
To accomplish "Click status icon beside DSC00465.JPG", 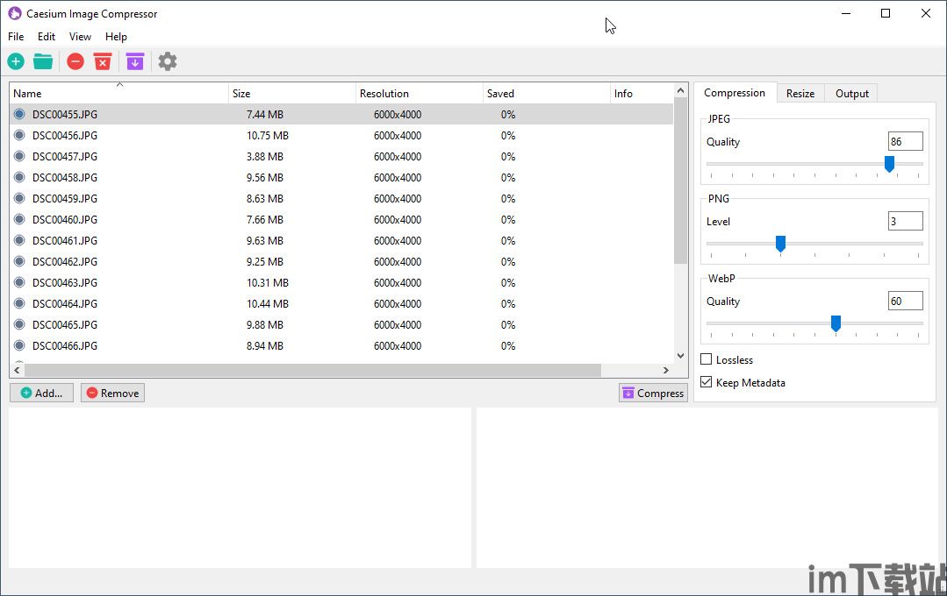I will (x=19, y=324).
